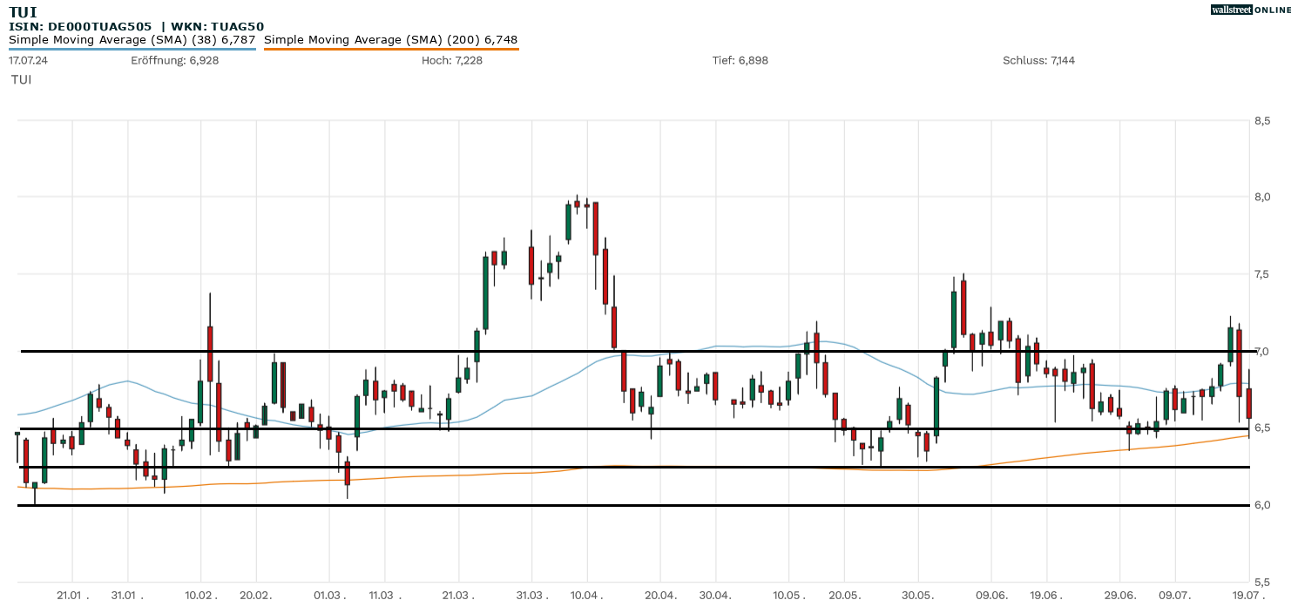This screenshot has width=1298, height=600.
Task: Click the 7,0 price axis label
Action: coord(1262,352)
